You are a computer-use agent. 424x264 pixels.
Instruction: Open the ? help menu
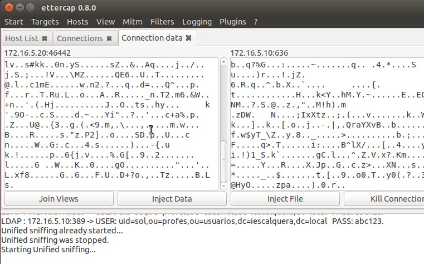point(256,22)
